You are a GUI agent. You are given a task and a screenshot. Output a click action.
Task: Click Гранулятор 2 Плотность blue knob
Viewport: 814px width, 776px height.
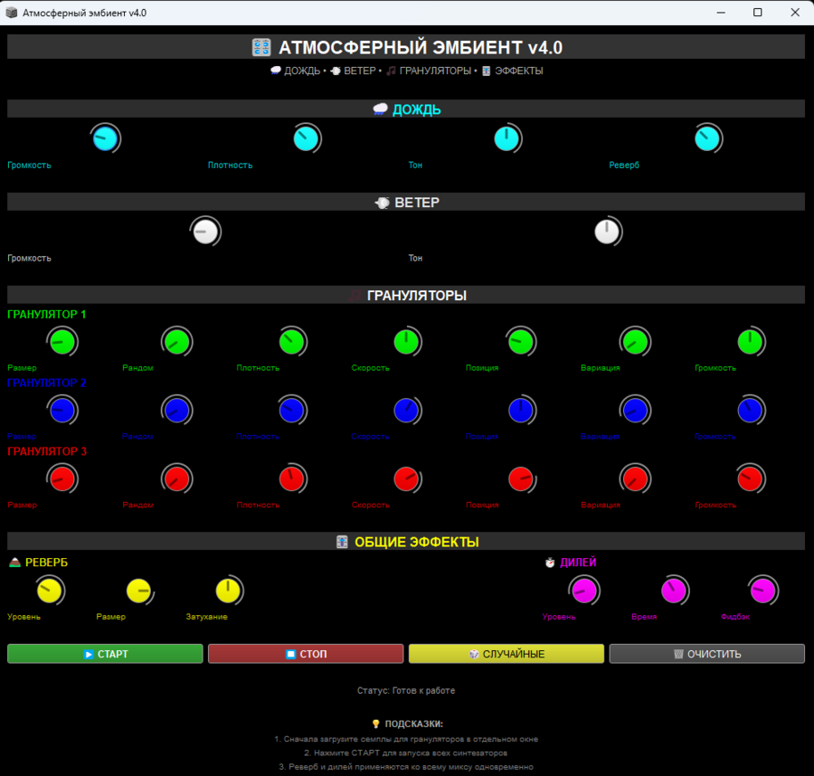click(292, 411)
